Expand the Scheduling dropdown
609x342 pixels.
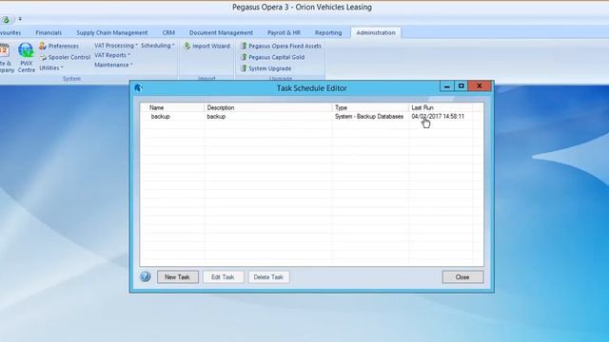click(x=157, y=46)
